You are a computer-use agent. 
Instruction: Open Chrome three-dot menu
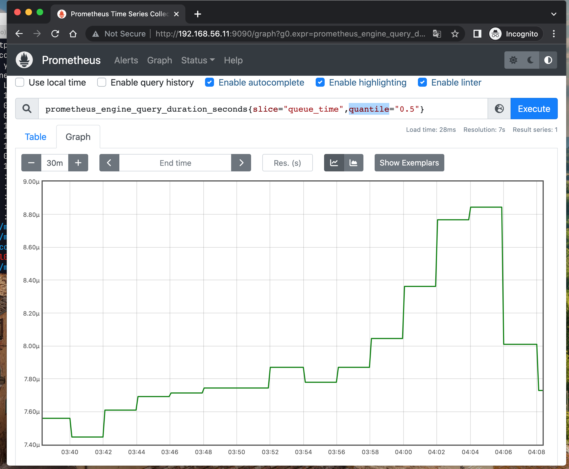click(554, 34)
